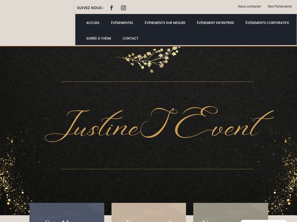Select Évènements sur mesure in navigation
297x222 pixels.
(x=165, y=23)
